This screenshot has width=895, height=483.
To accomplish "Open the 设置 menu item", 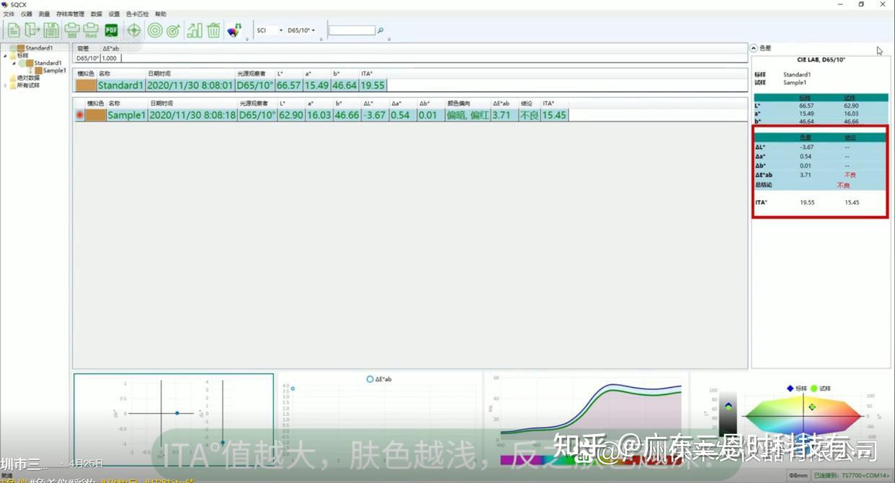I will [x=113, y=13].
